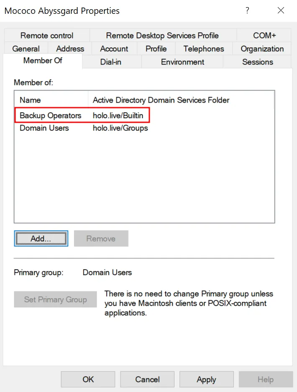The height and width of the screenshot is (392, 297).
Task: Go to the Account tab
Action: tap(114, 49)
